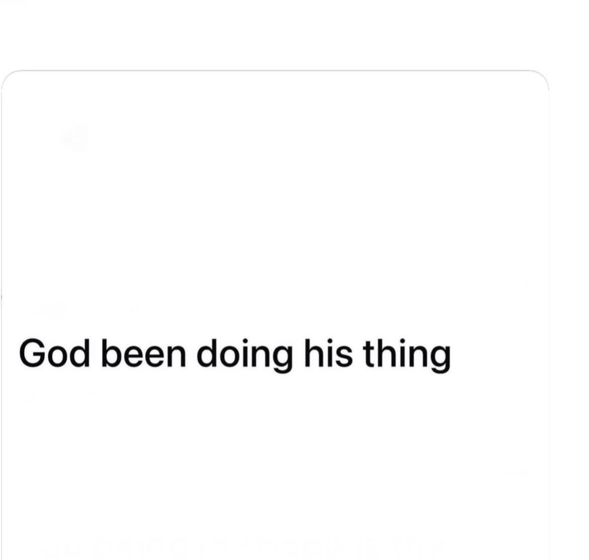This screenshot has height=560, width=589.
Task: Click the letter b starting "been"
Action: click(x=111, y=354)
